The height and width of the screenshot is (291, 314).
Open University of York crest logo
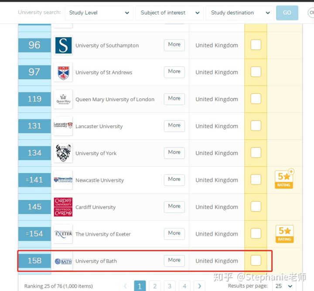coord(63,153)
